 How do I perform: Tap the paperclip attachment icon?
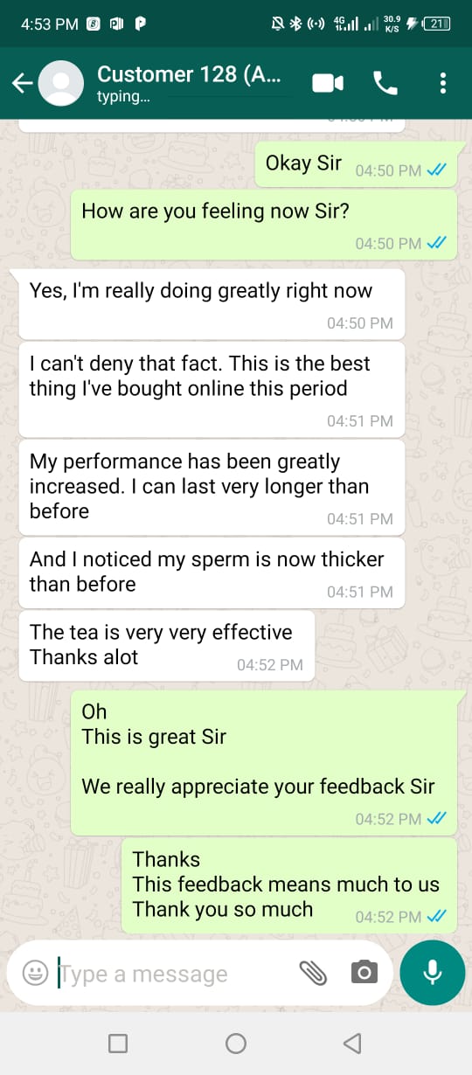pyautogui.click(x=313, y=973)
